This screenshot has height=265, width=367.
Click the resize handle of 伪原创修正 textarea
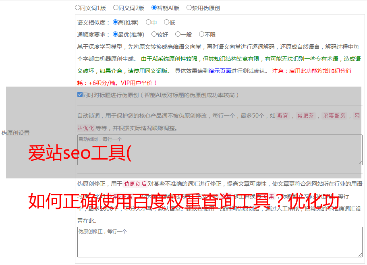pos(360,255)
